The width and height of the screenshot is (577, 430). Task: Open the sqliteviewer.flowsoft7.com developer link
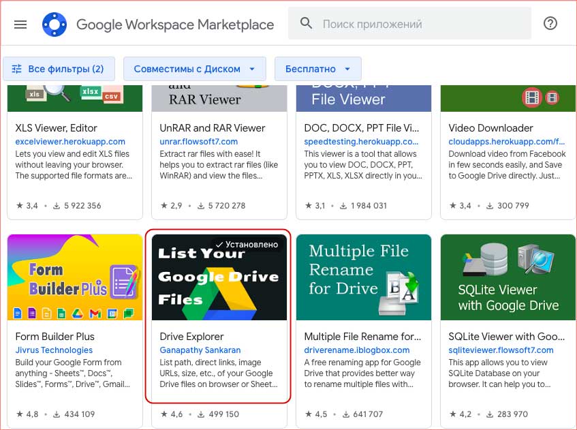pos(501,350)
